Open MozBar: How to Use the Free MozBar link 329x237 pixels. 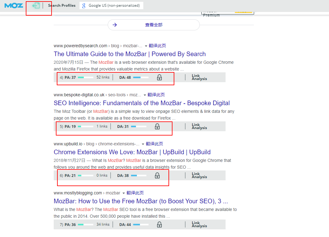point(141,201)
